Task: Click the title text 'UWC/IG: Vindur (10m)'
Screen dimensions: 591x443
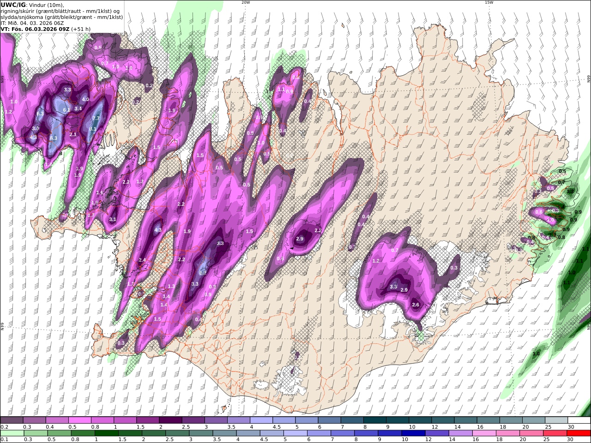Action: point(32,5)
